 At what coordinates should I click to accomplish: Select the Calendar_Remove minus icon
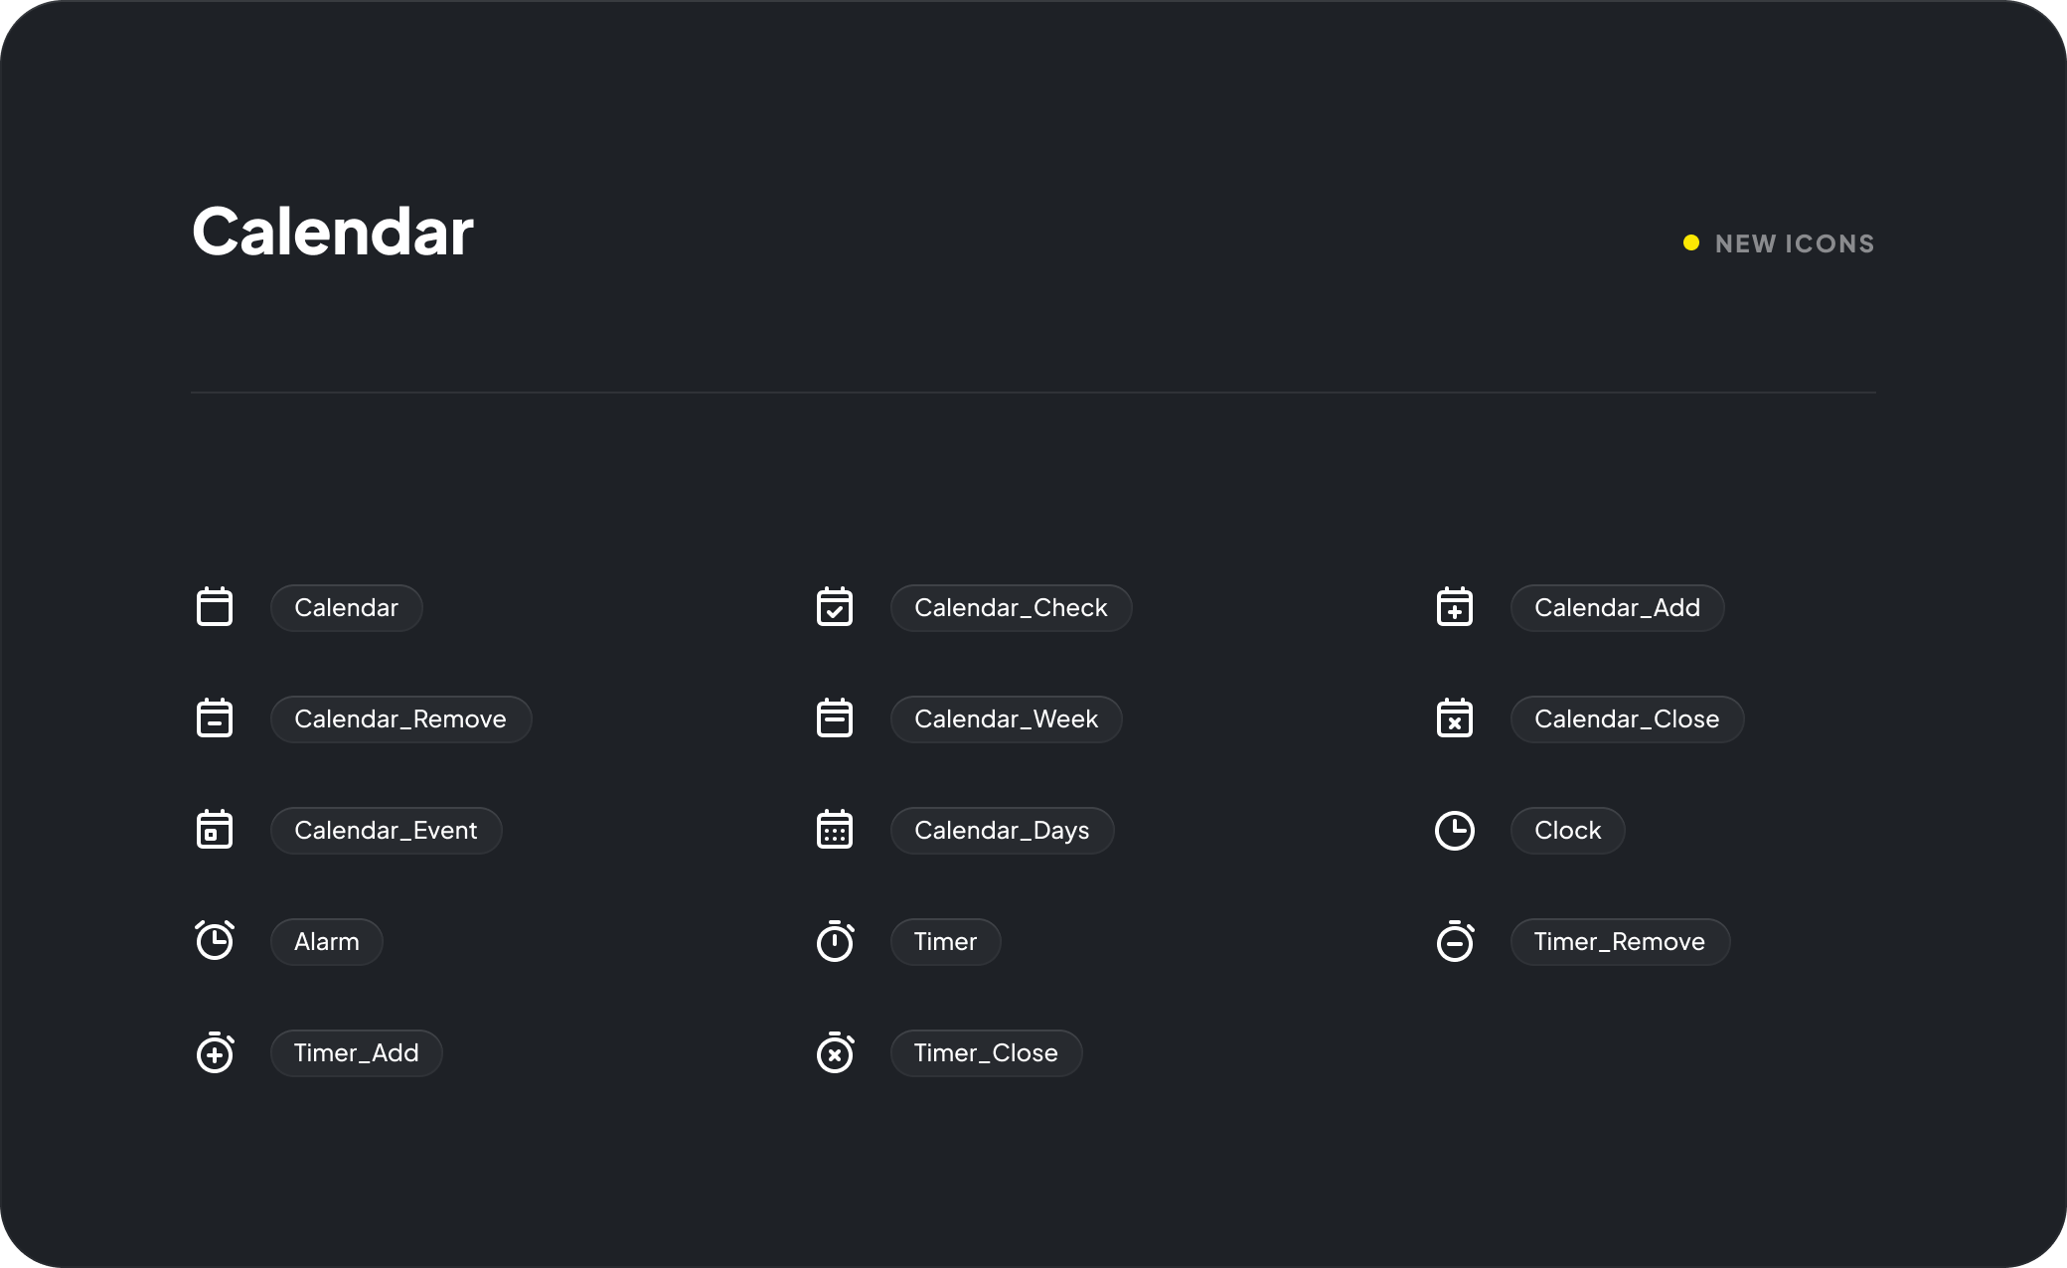(215, 718)
